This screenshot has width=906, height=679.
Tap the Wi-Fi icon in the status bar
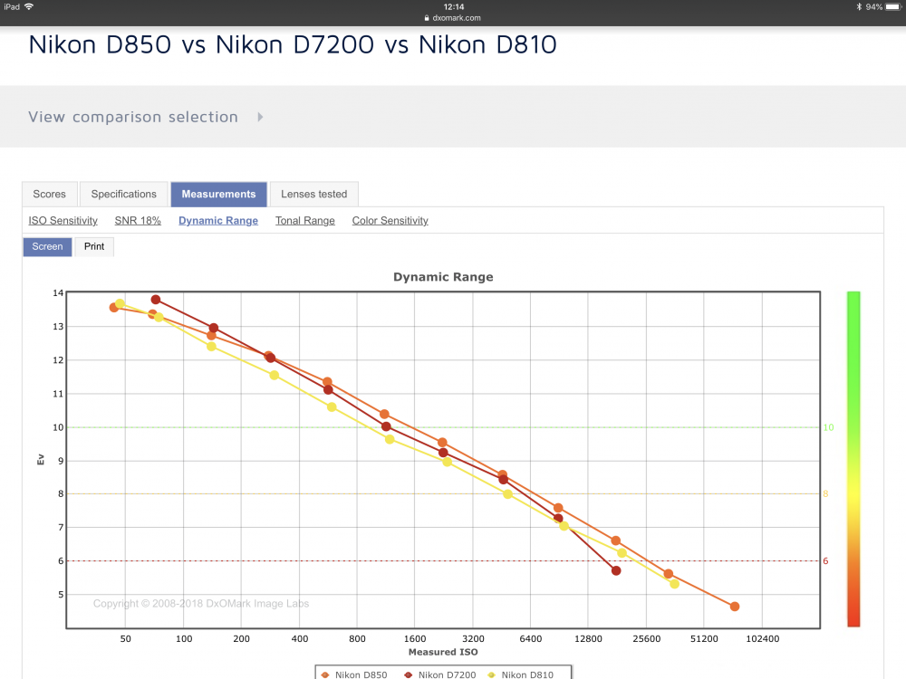(x=29, y=6)
